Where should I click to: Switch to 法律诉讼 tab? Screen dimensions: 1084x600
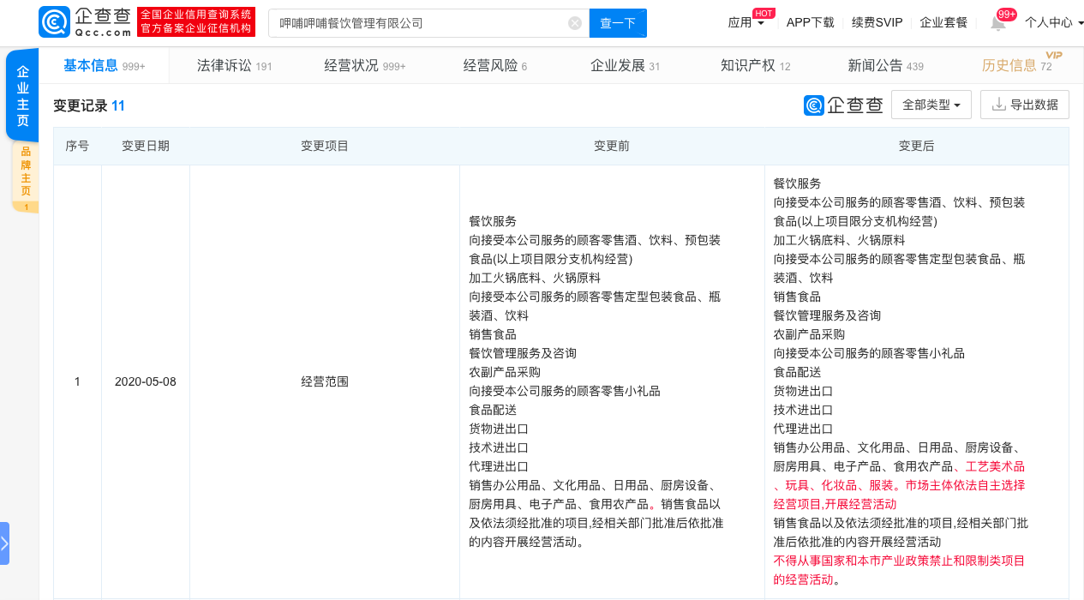234,65
